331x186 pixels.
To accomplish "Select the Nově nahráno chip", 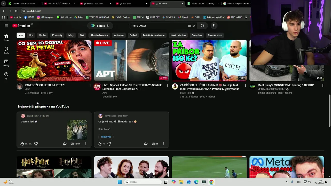I will (x=178, y=35).
